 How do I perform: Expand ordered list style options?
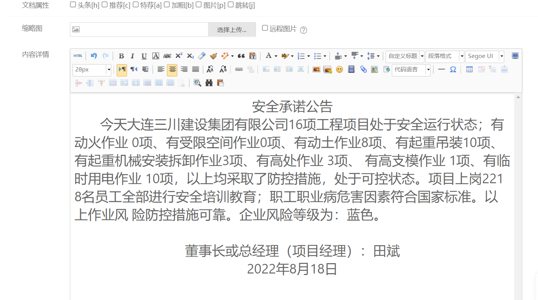coord(309,56)
